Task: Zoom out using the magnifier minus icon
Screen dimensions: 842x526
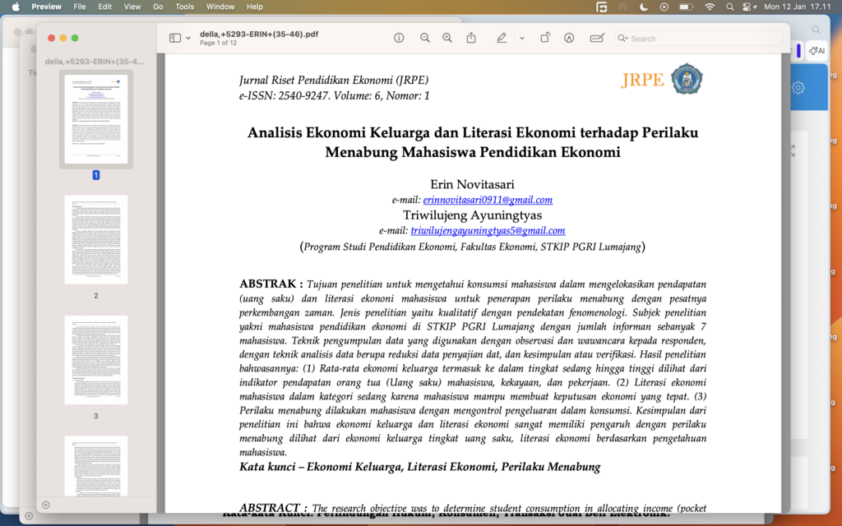Action: point(425,38)
